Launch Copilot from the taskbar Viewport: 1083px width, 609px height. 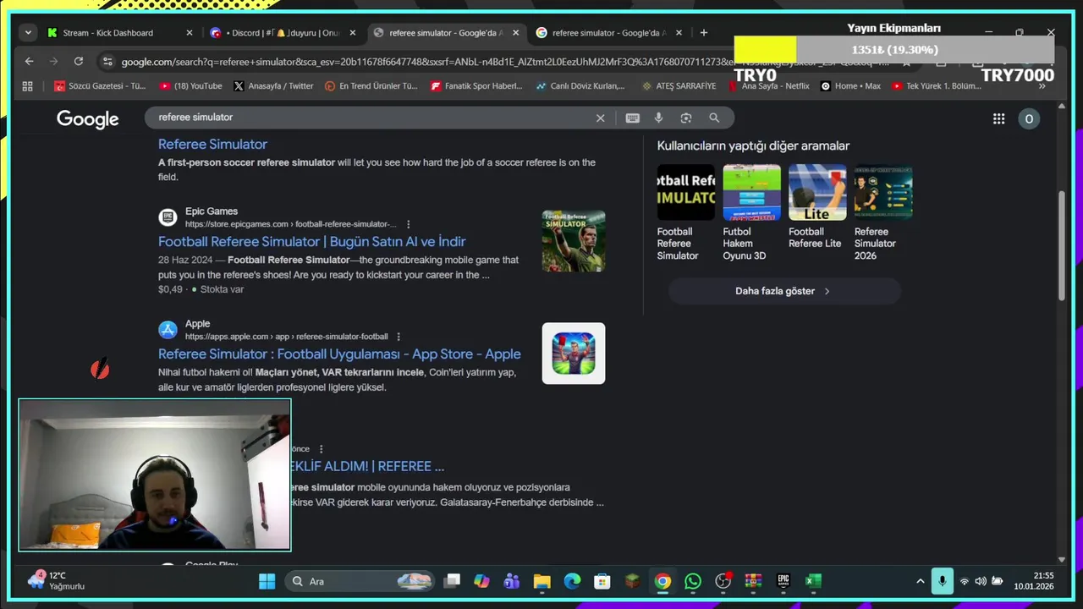[x=482, y=581]
